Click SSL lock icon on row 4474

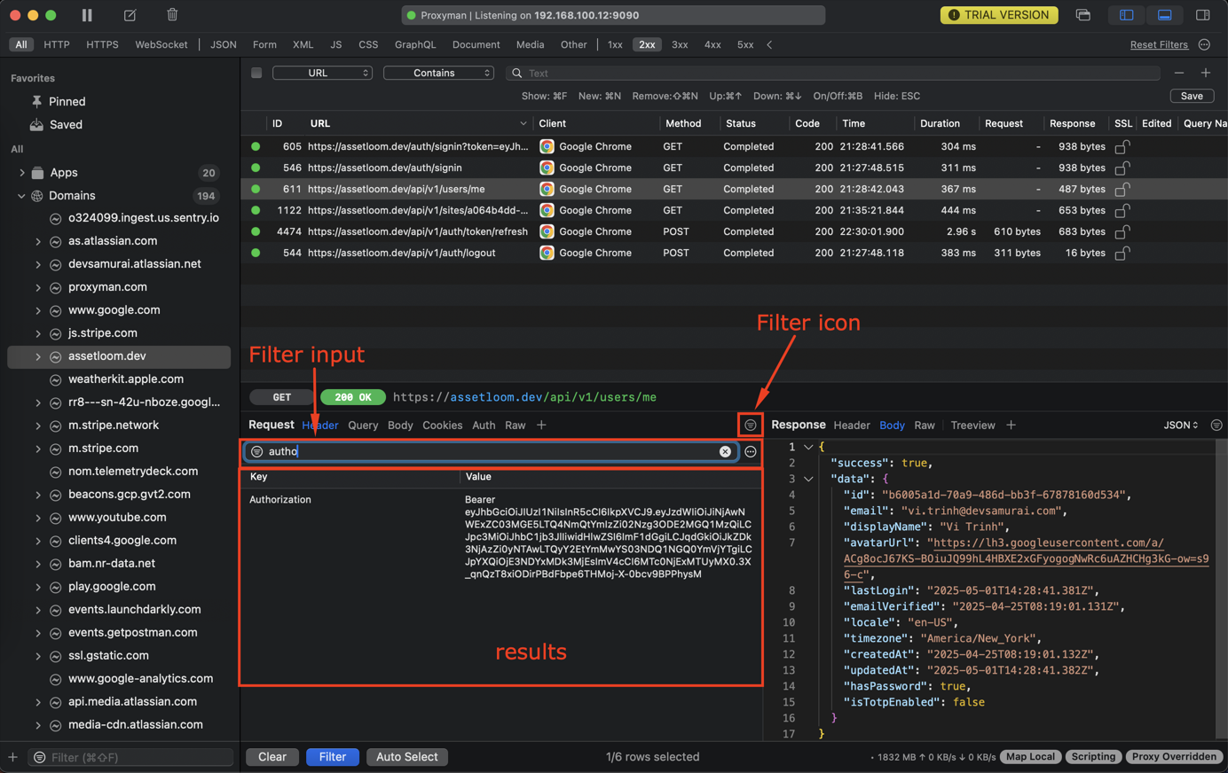tap(1122, 231)
